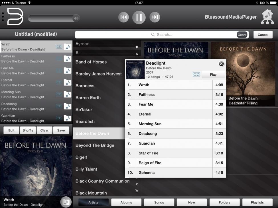Select artist Baroness
Screen dimensions: 278x208
pyautogui.click(x=99, y=86)
